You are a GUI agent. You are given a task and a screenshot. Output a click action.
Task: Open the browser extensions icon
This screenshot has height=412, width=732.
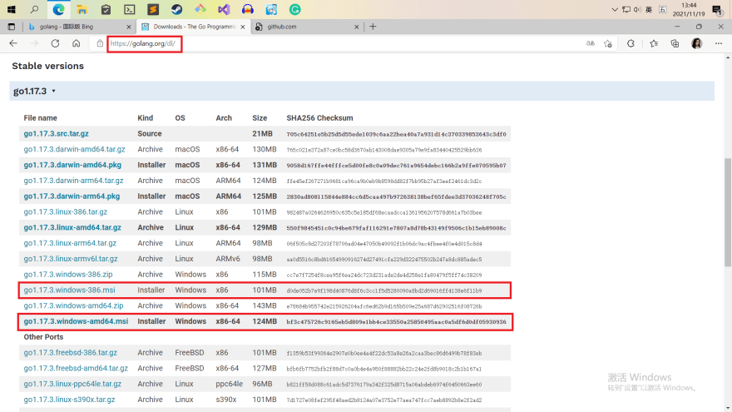point(631,43)
